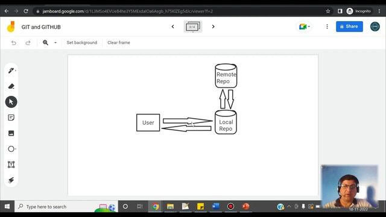Add a text box
The width and height of the screenshot is (386, 217).
[x=11, y=165]
